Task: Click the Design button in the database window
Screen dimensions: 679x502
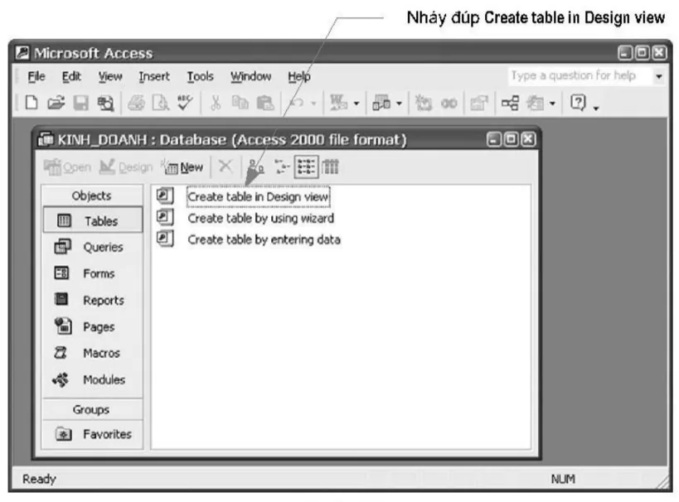Action: click(x=126, y=167)
